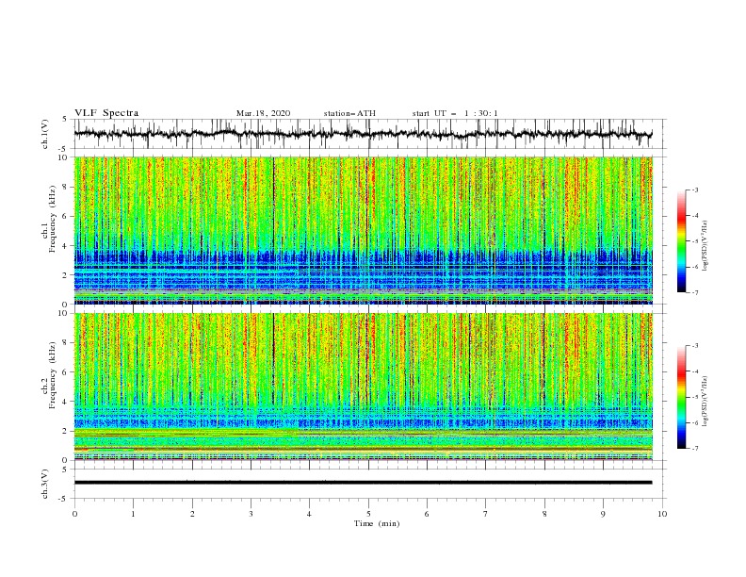Image resolution: width=746 pixels, height=577 pixels.
Task: Click inside the ch.2 spectrogram panel
Action: (363, 387)
